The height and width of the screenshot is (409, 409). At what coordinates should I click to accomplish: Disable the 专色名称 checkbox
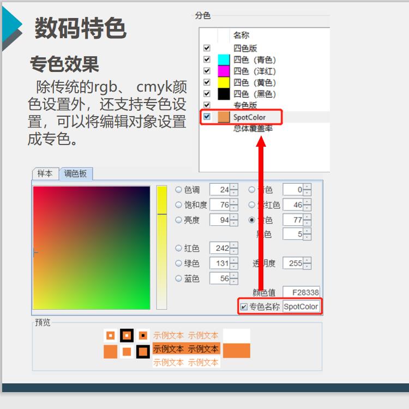[x=244, y=306]
